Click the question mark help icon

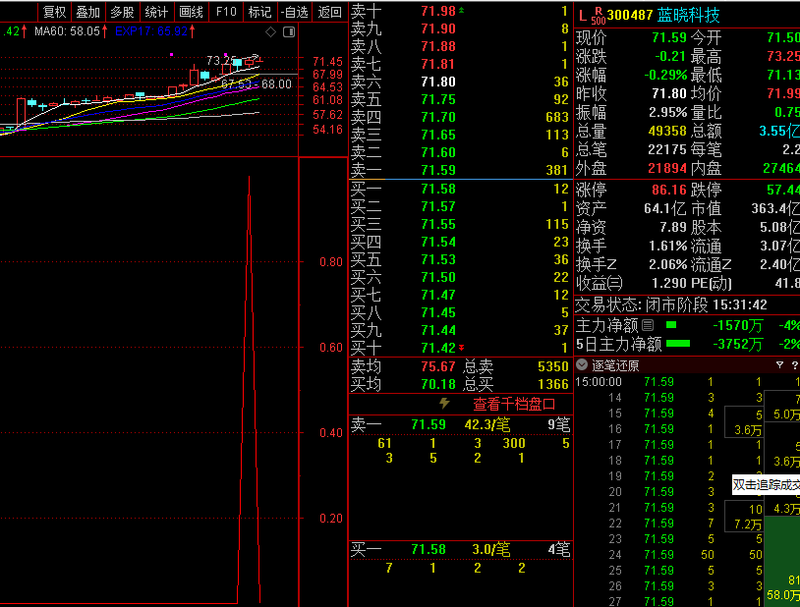(x=794, y=365)
